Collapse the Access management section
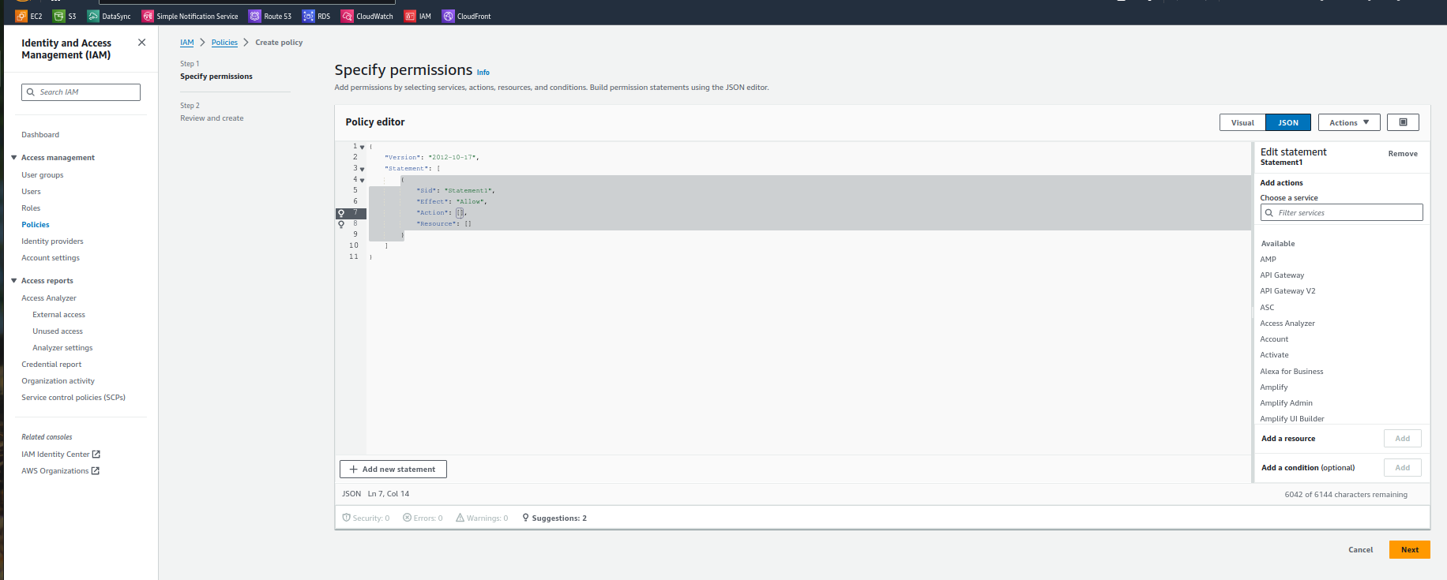 pyautogui.click(x=14, y=158)
